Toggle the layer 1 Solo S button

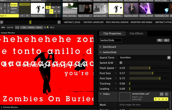[x=5, y=11]
